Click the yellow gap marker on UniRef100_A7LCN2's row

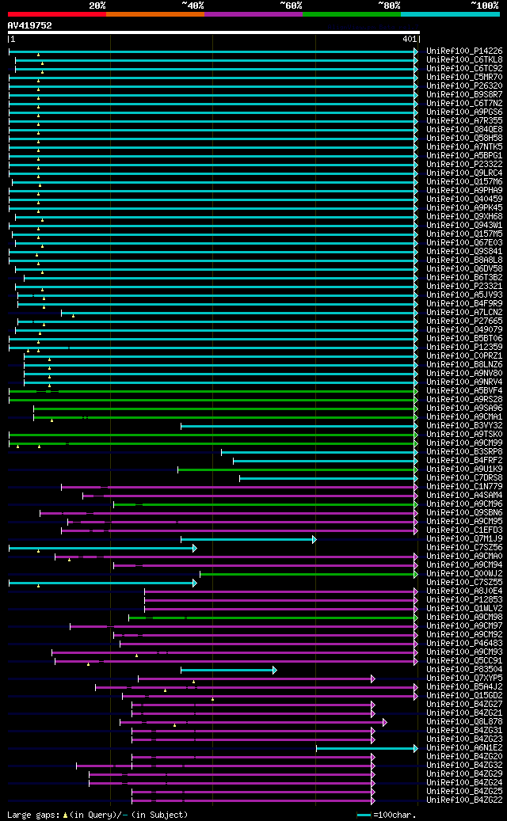pyautogui.click(x=74, y=316)
